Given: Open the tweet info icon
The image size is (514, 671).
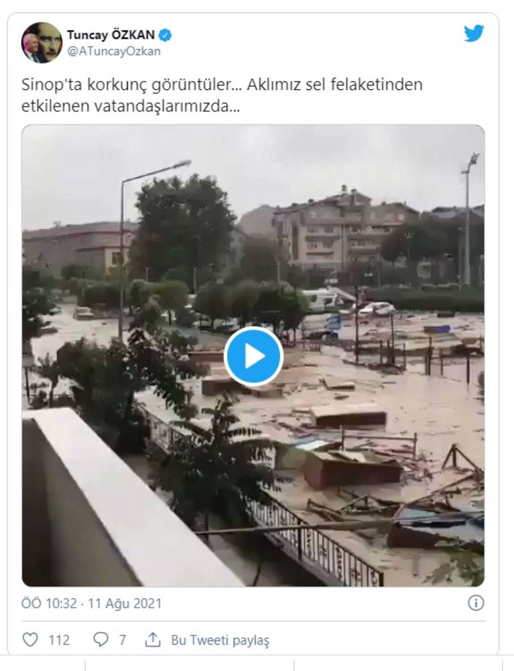Looking at the screenshot, I should (x=476, y=603).
